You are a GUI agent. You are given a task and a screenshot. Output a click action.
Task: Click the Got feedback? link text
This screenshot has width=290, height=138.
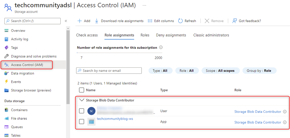pos(250,21)
